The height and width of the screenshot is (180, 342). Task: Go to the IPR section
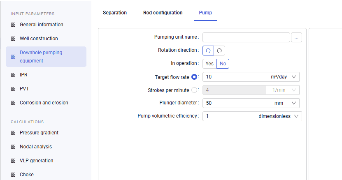pyautogui.click(x=23, y=75)
